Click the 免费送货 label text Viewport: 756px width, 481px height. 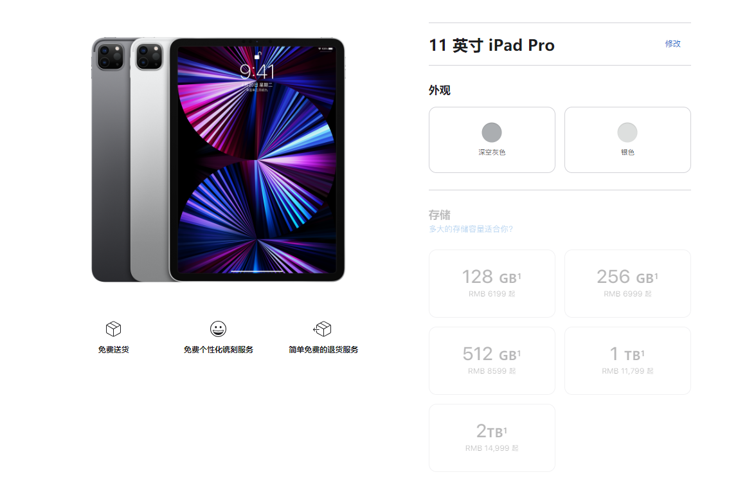113,349
